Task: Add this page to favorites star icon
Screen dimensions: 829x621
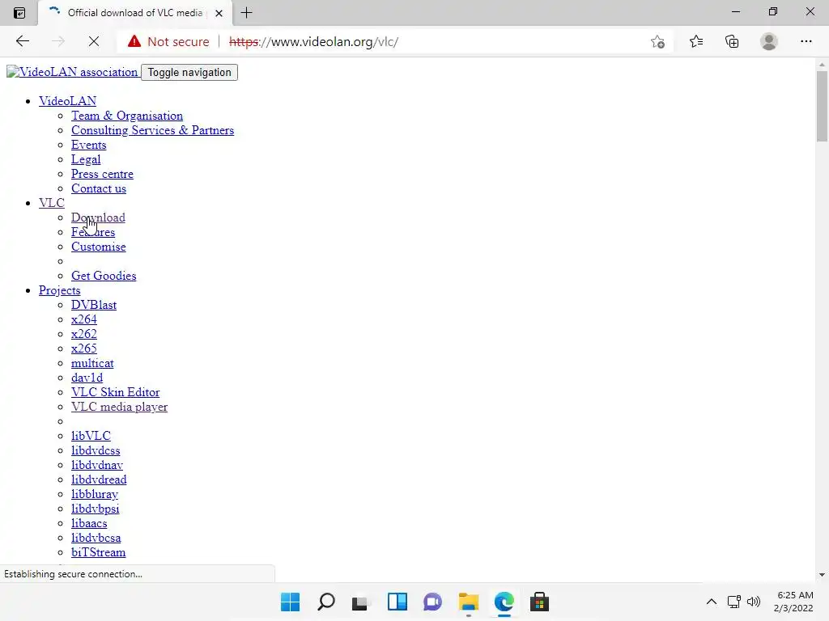Action: click(x=657, y=41)
